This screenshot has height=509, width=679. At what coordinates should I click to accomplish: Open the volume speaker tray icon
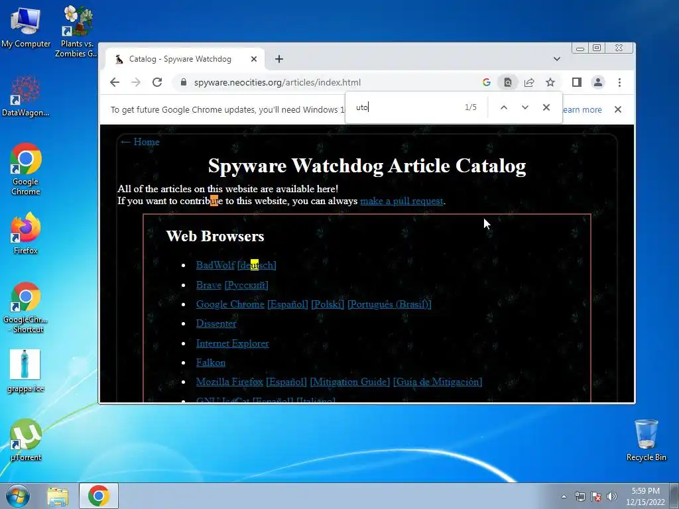pyautogui.click(x=612, y=496)
